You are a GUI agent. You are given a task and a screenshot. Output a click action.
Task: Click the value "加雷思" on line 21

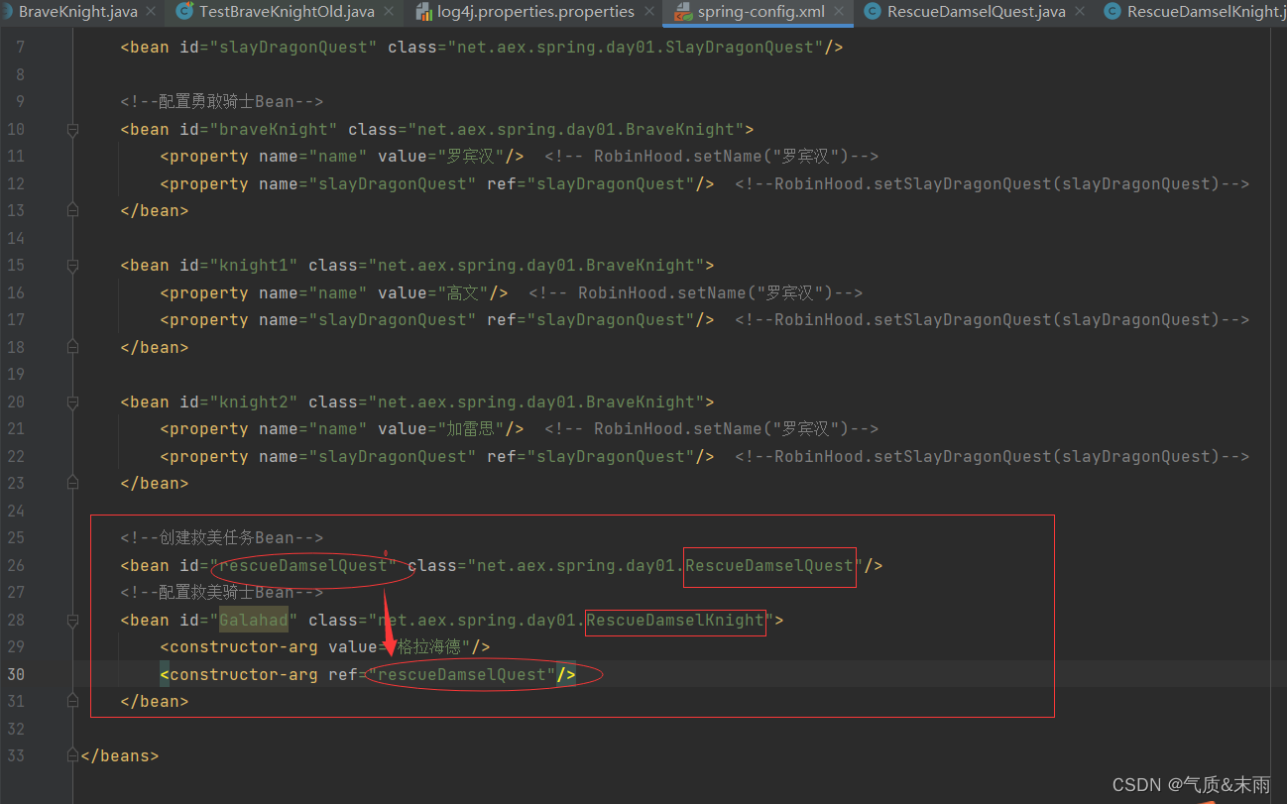point(470,428)
